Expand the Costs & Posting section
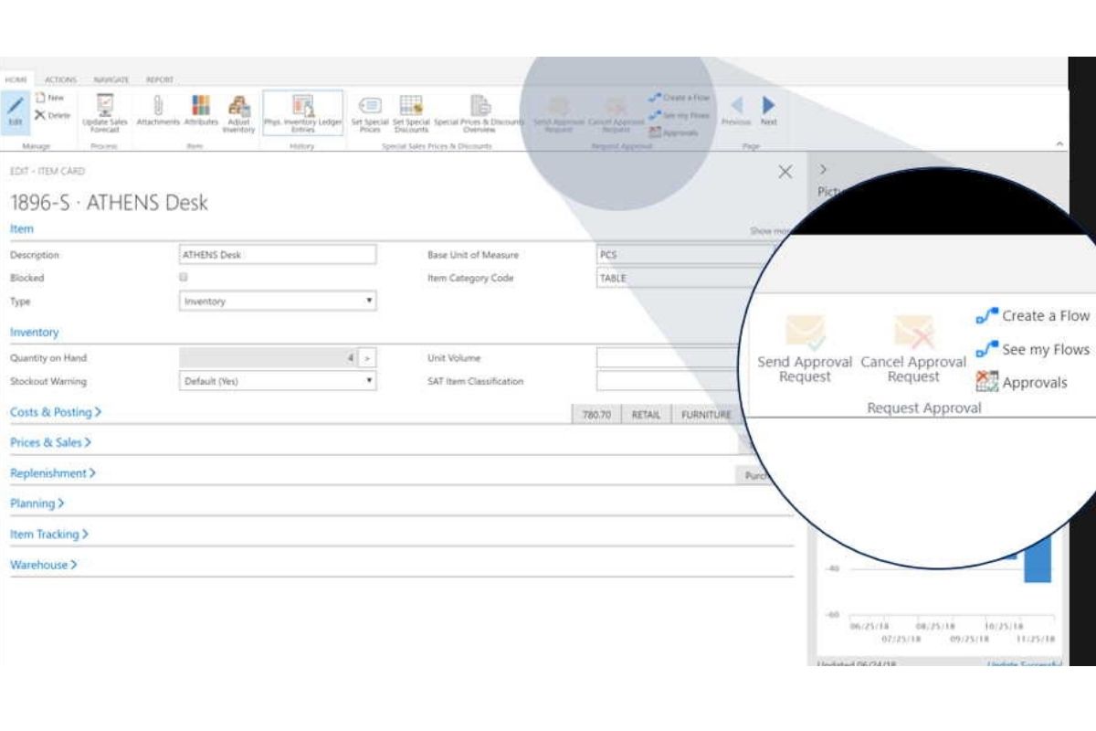The width and height of the screenshot is (1096, 731). 56,412
